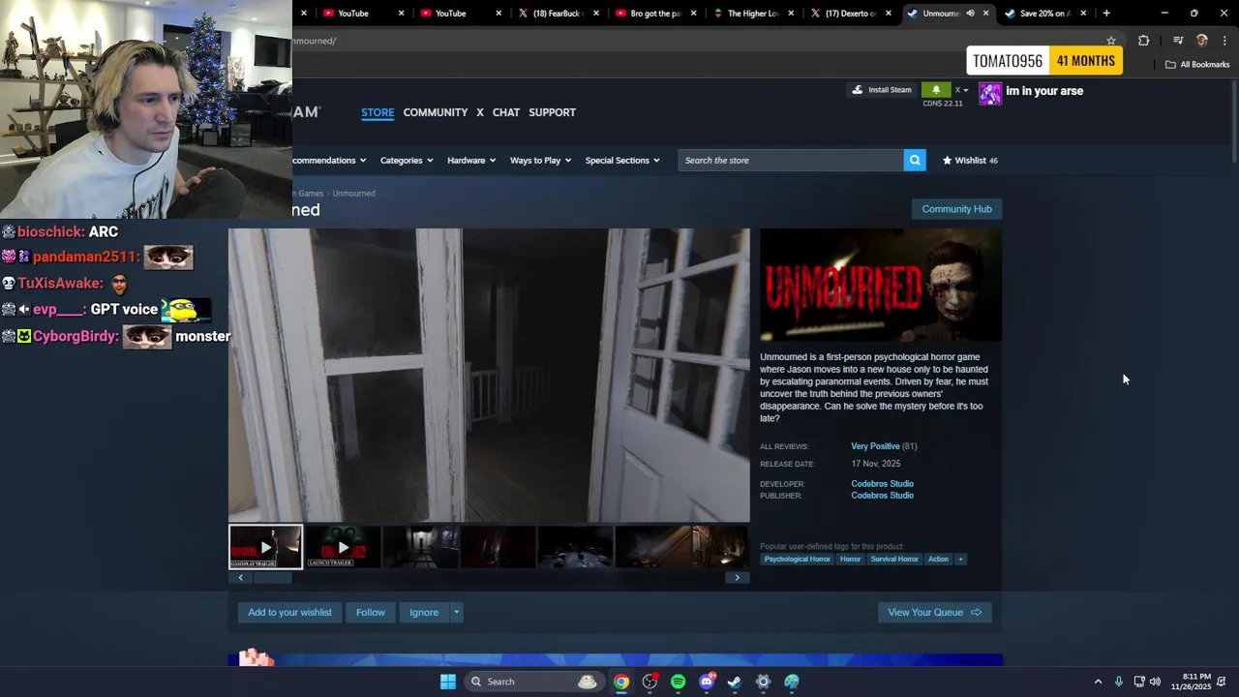Mute the Unmourned tab audio icon
Image resolution: width=1239 pixels, height=697 pixels.
[970, 14]
